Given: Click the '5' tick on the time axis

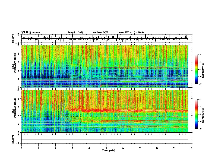Looking at the screenshot, I should (x=106, y=148).
